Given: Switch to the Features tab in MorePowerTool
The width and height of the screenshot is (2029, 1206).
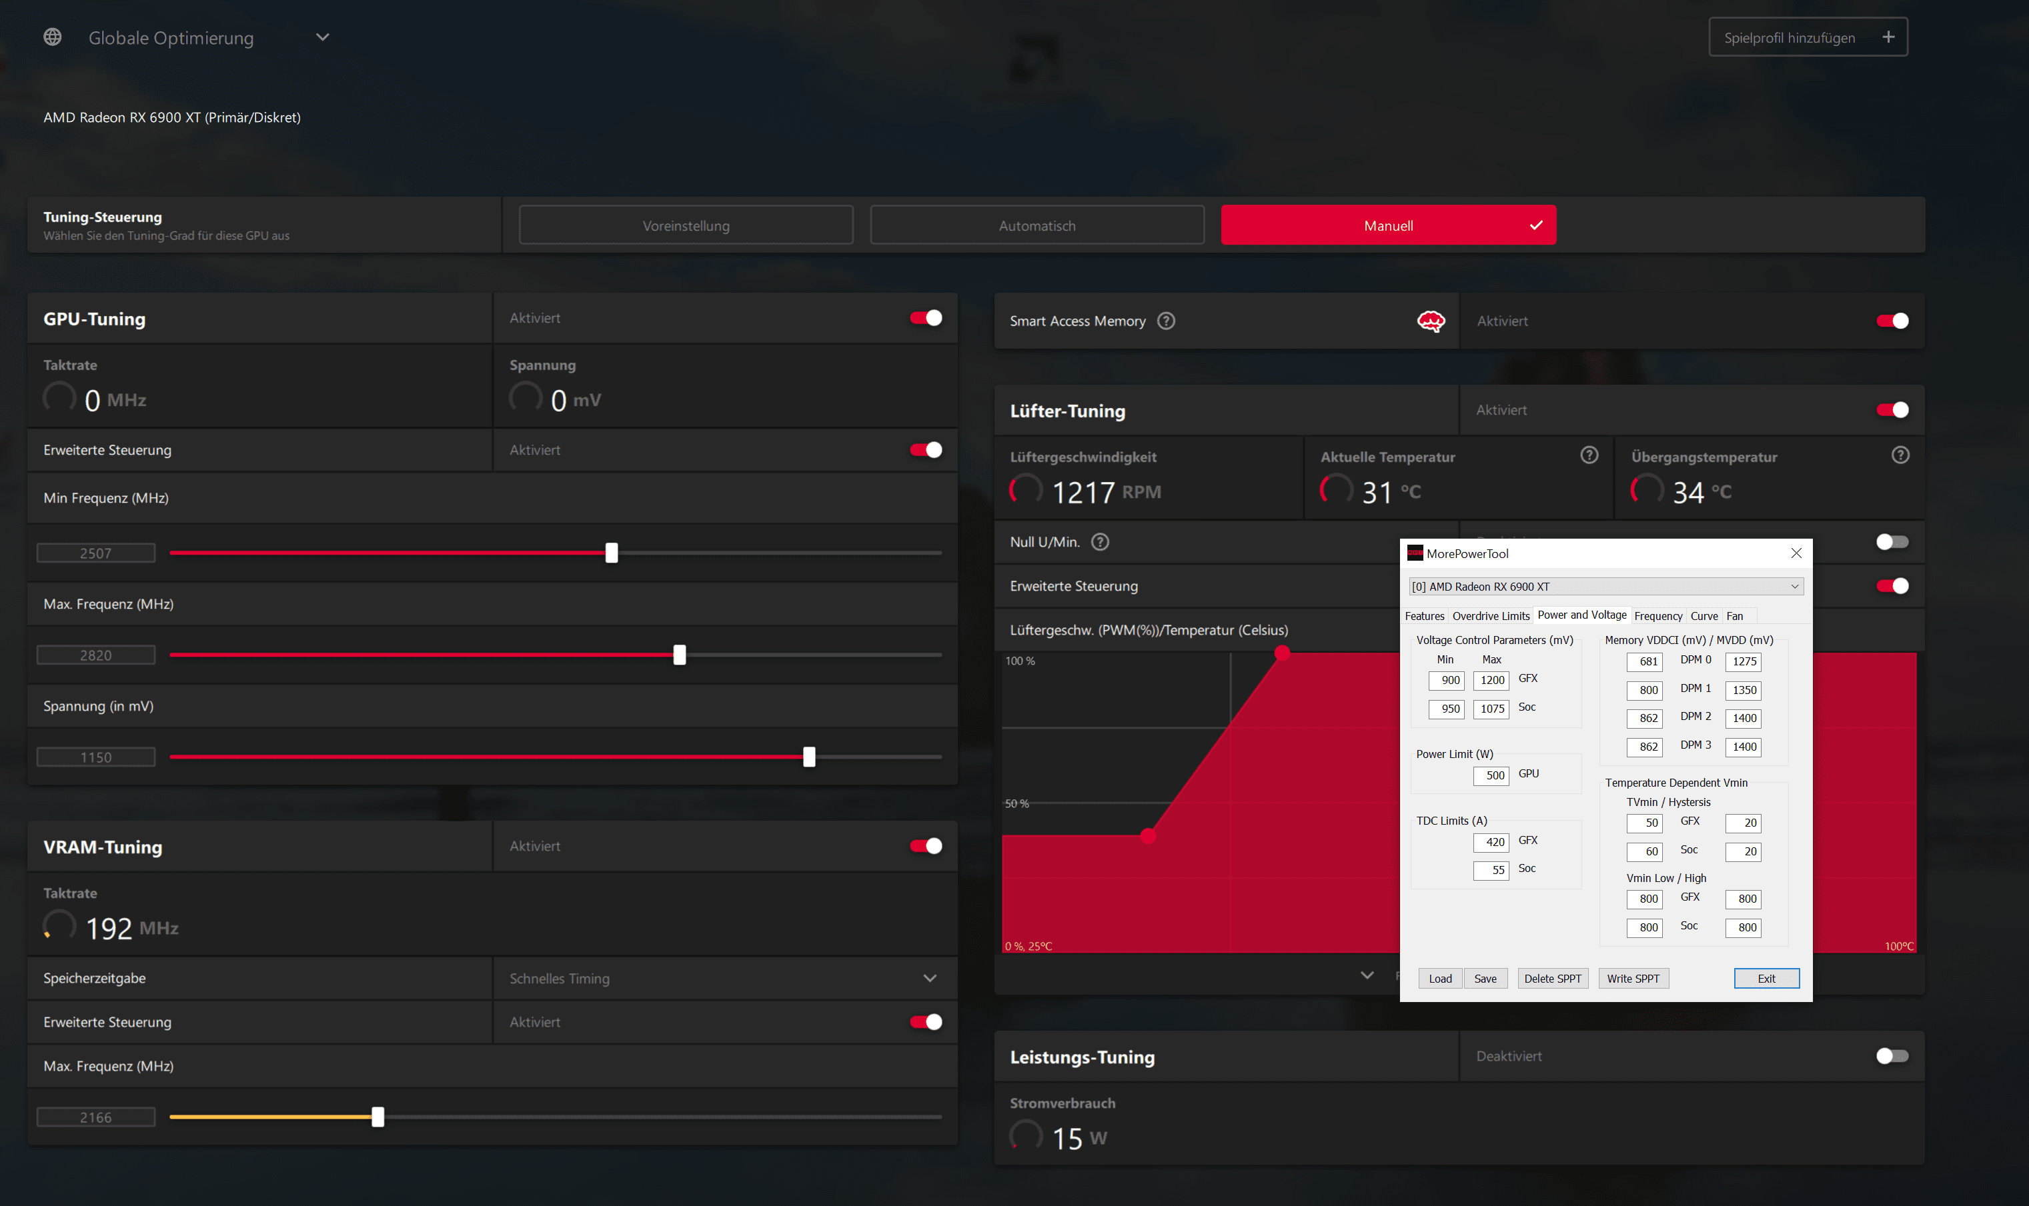Looking at the screenshot, I should coord(1425,616).
